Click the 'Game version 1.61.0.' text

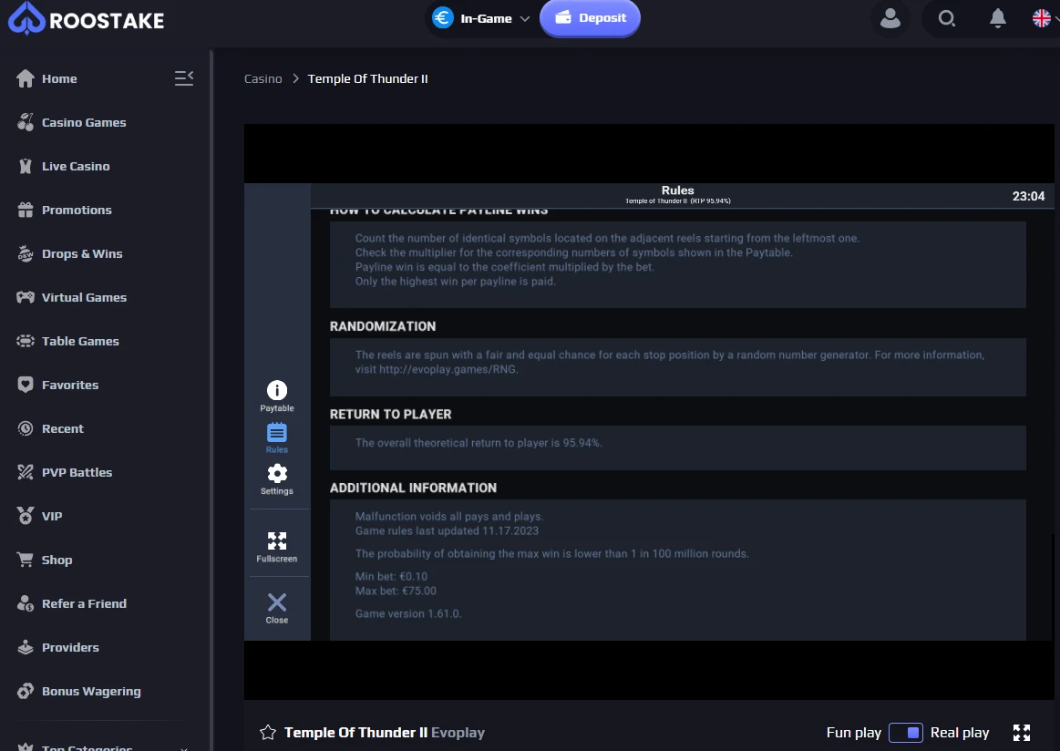point(408,613)
